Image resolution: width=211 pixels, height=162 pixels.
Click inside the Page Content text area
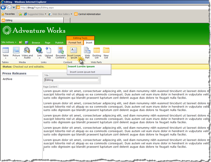(x=126, y=123)
